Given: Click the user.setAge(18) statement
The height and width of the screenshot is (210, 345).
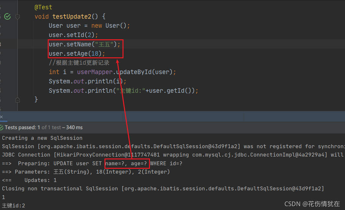Looking at the screenshot, I should (x=77, y=53).
